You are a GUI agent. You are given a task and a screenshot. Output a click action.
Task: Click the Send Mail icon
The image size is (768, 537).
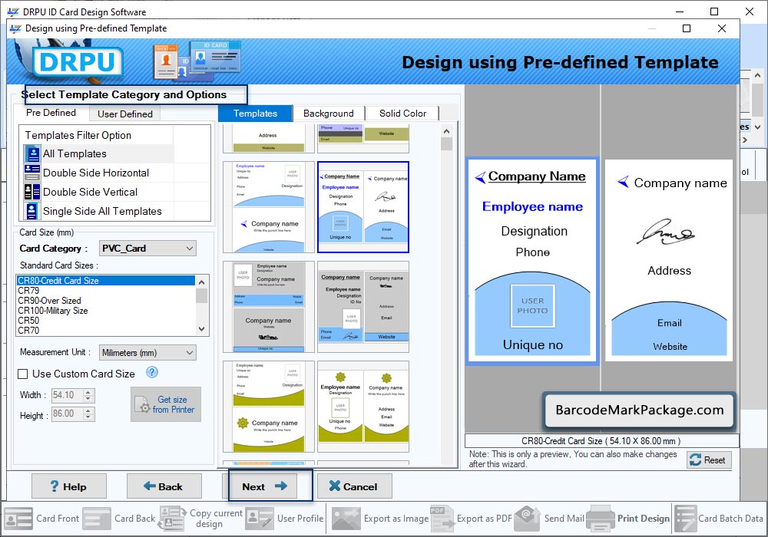pyautogui.click(x=528, y=519)
